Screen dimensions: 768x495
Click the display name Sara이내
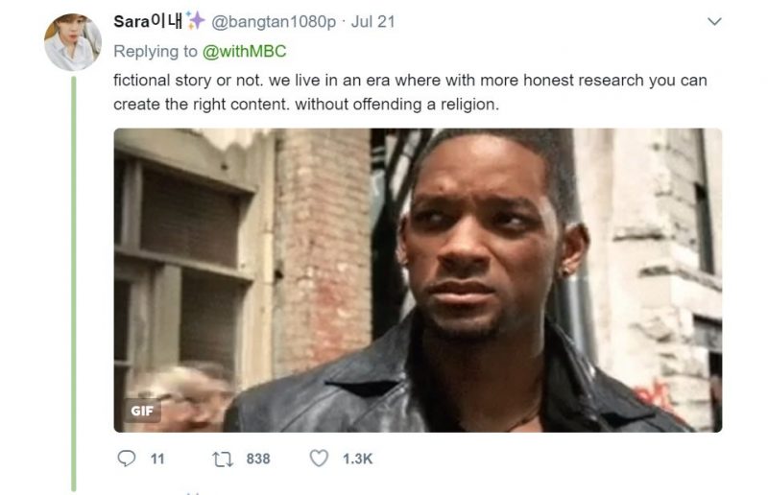148,21
